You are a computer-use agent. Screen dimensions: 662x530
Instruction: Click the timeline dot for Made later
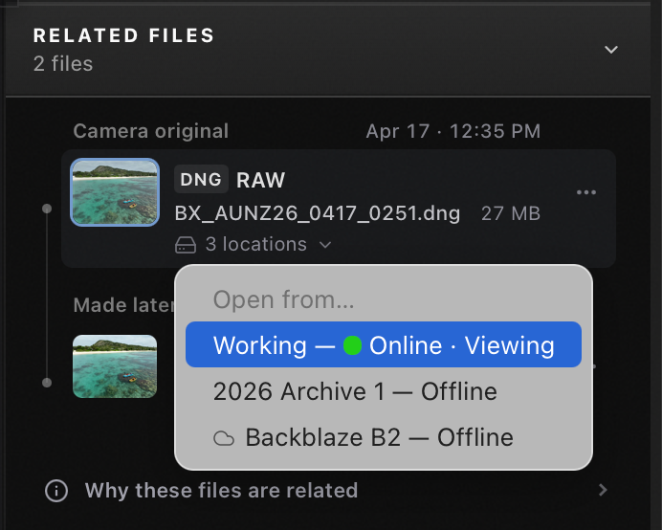coord(47,383)
